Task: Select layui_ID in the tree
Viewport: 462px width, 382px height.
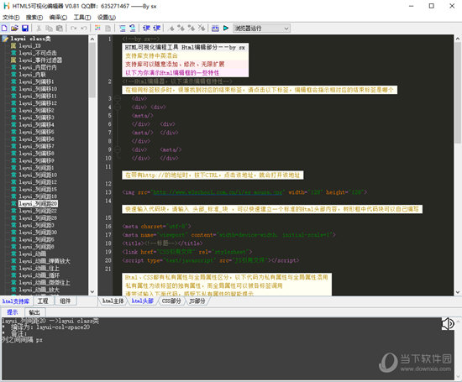Action: click(x=29, y=46)
